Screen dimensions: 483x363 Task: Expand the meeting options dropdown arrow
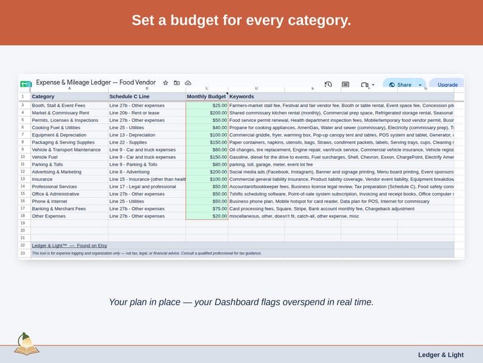coord(373,85)
